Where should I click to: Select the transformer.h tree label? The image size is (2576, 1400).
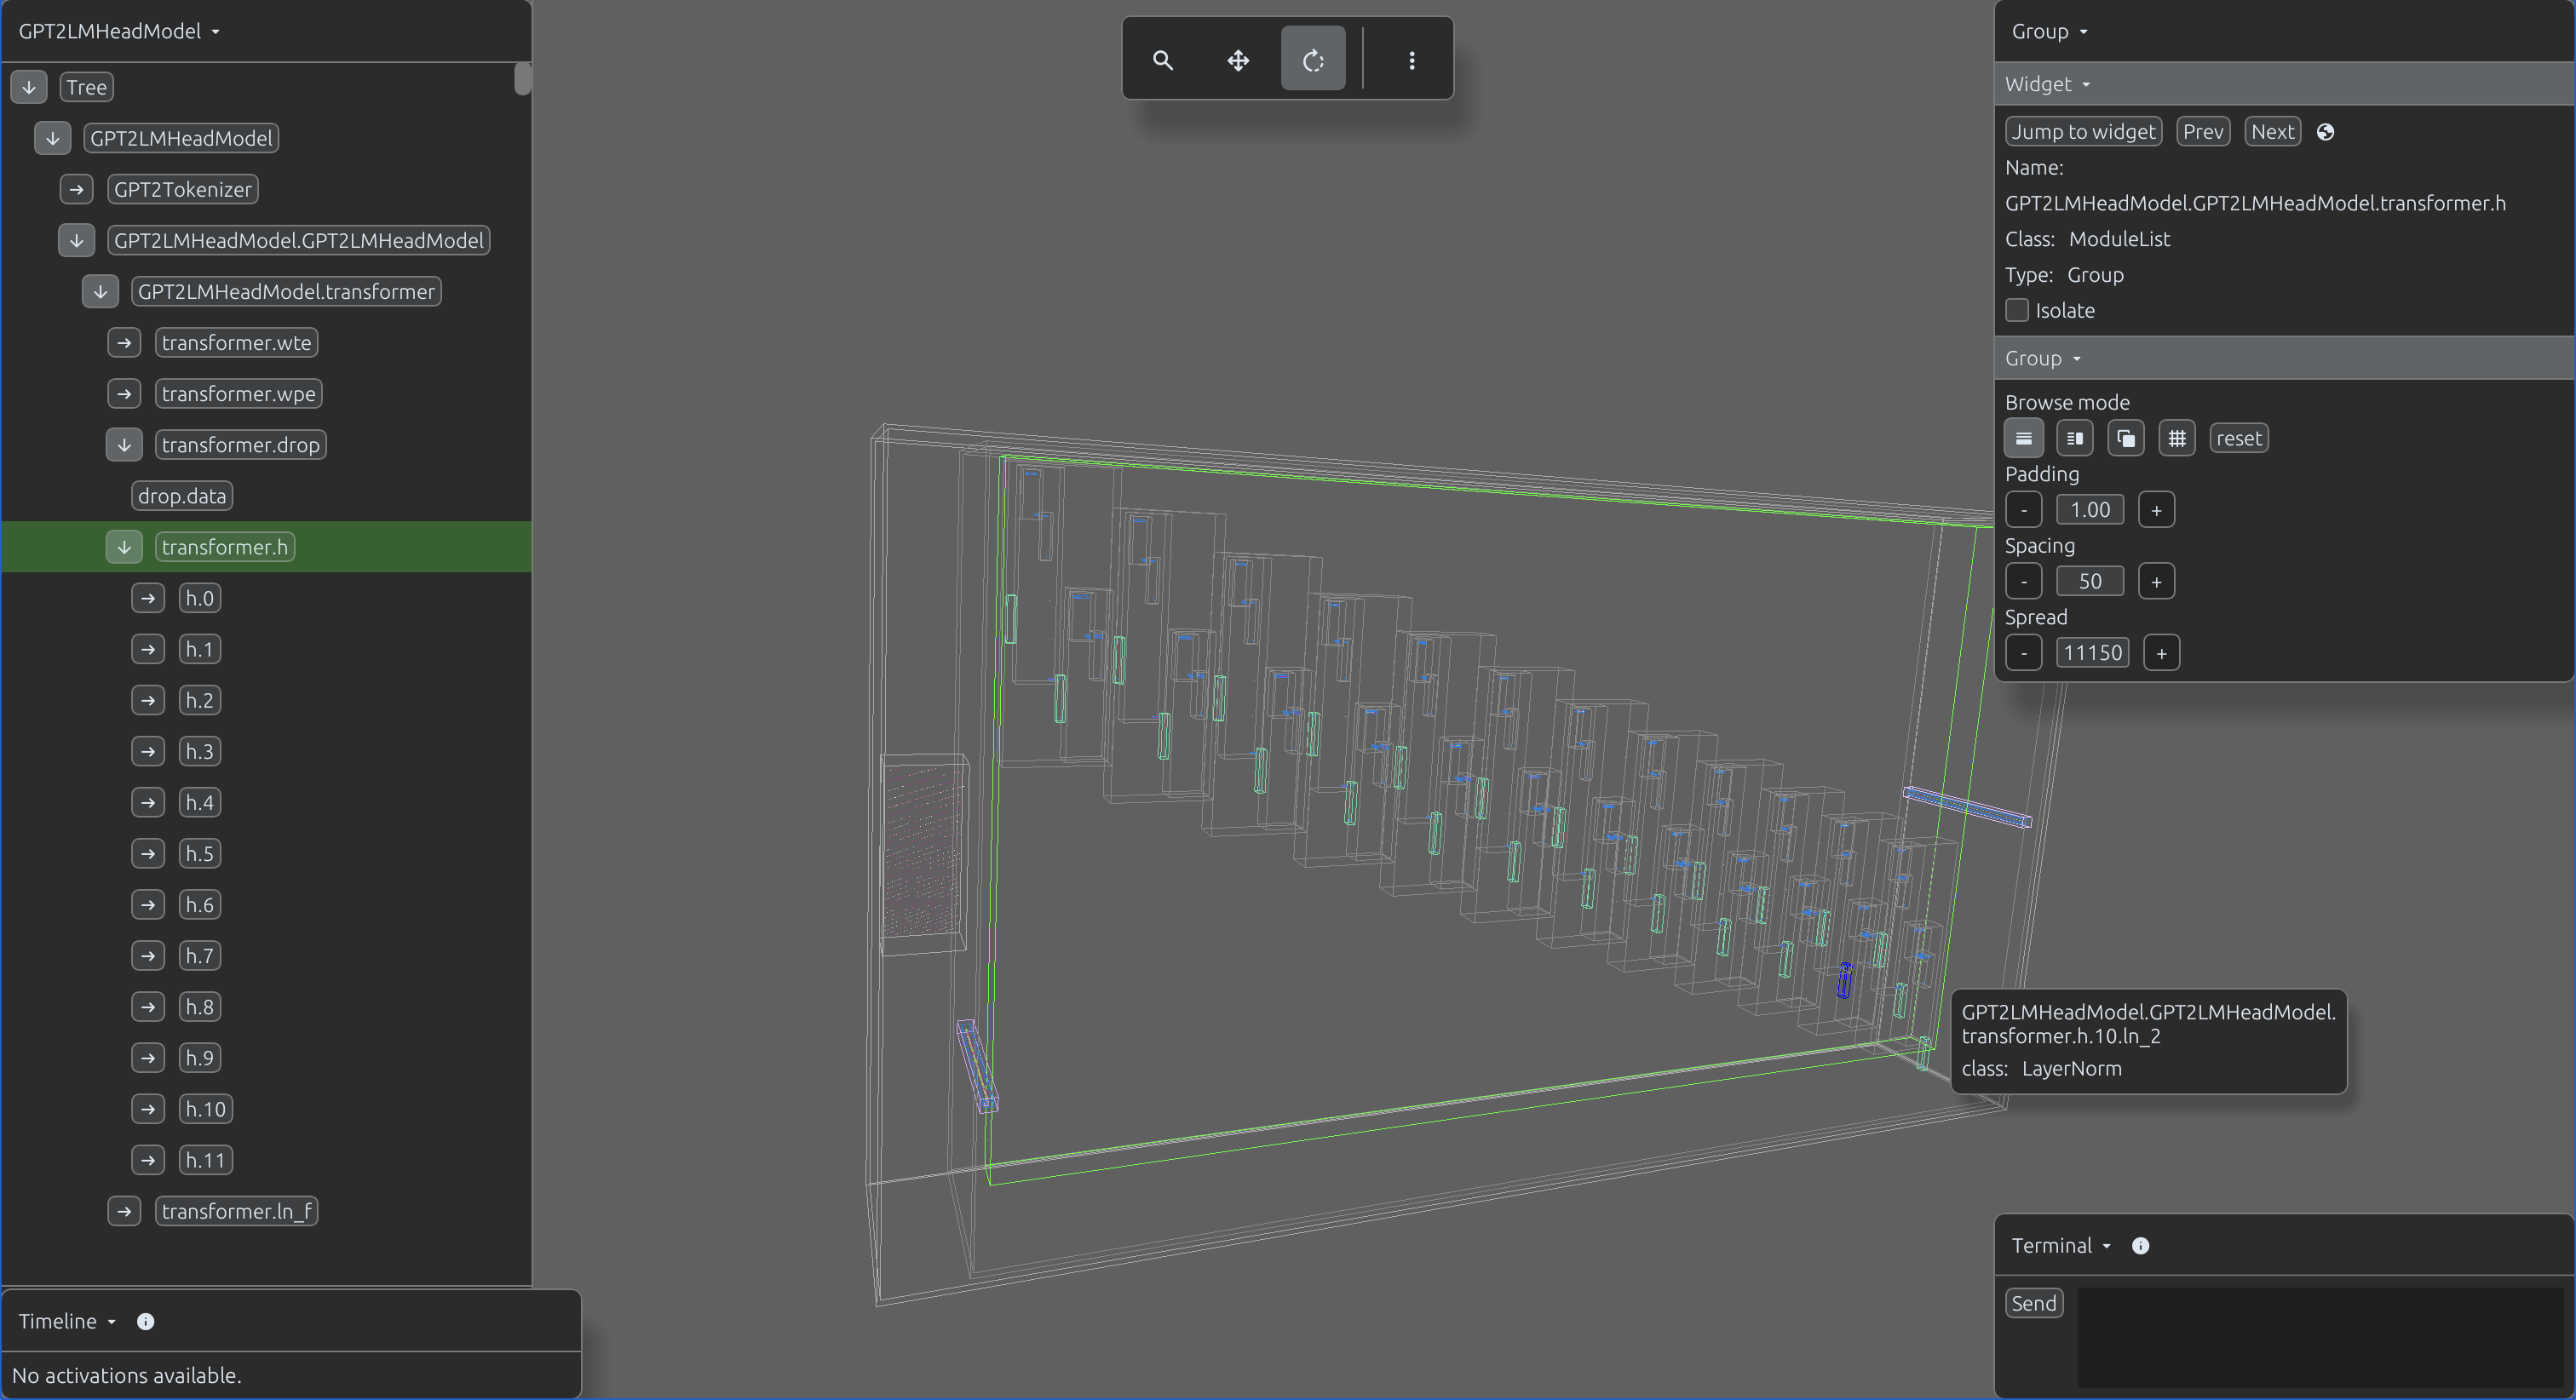[x=225, y=547]
